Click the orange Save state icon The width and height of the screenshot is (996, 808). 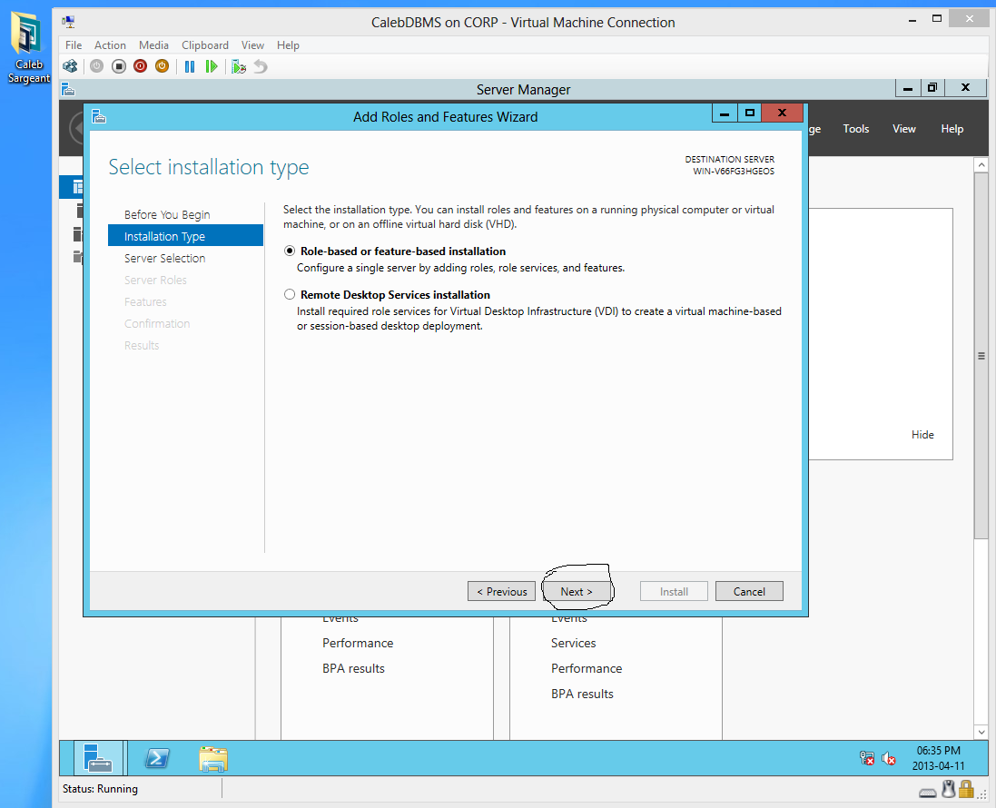pos(162,66)
